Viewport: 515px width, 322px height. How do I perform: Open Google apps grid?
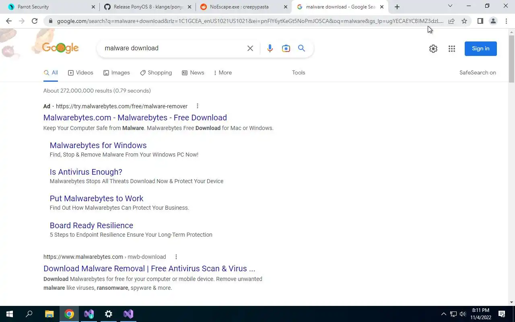pyautogui.click(x=452, y=49)
